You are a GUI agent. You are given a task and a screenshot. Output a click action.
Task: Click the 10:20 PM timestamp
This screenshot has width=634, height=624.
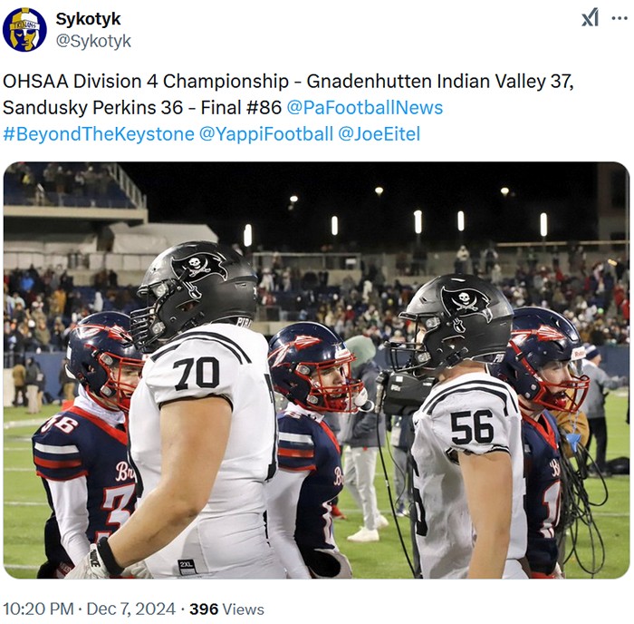(38, 609)
